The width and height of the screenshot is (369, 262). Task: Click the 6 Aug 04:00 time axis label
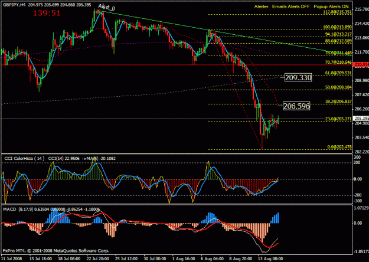[212, 258]
